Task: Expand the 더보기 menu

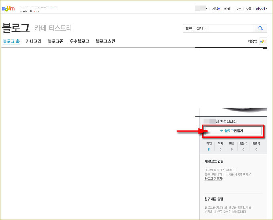Action: [261, 9]
